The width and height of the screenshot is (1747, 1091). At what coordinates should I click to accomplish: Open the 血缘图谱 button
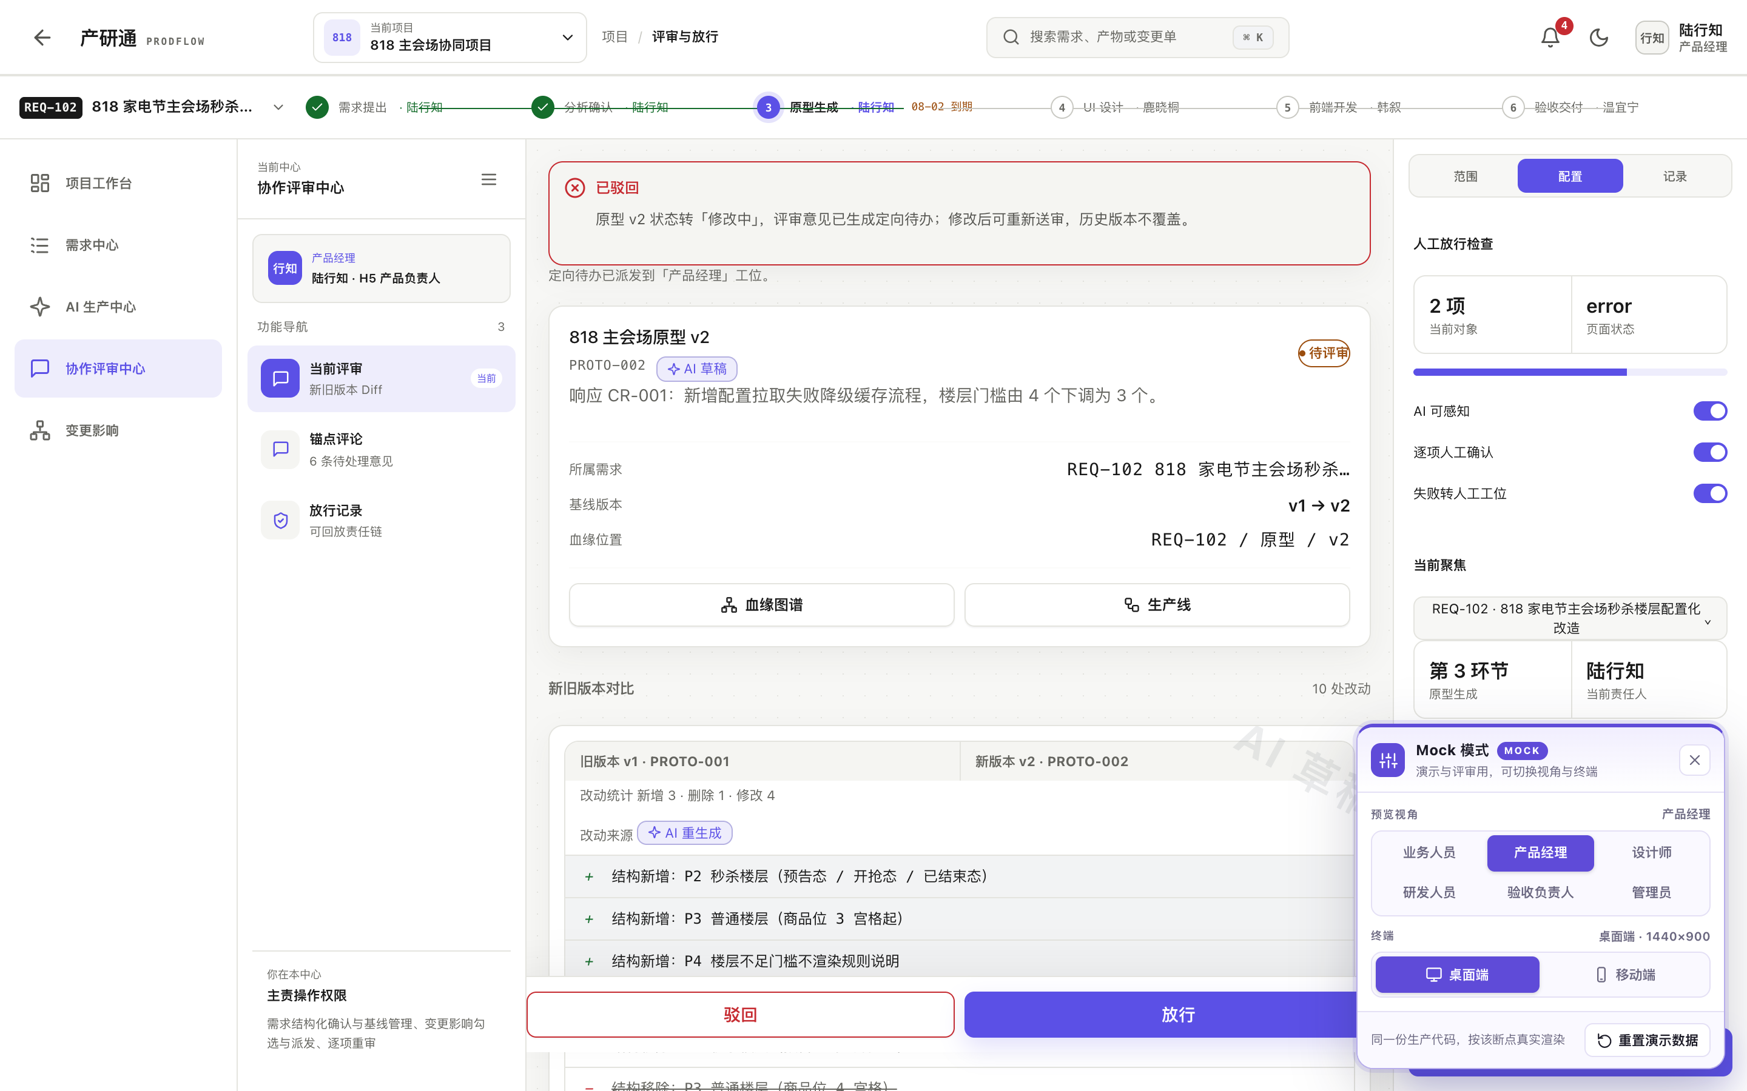[762, 605]
